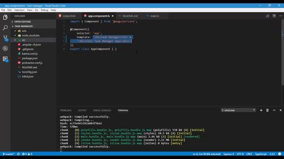Open the Go menu
The width and height of the screenshot is (284, 159).
36,10
